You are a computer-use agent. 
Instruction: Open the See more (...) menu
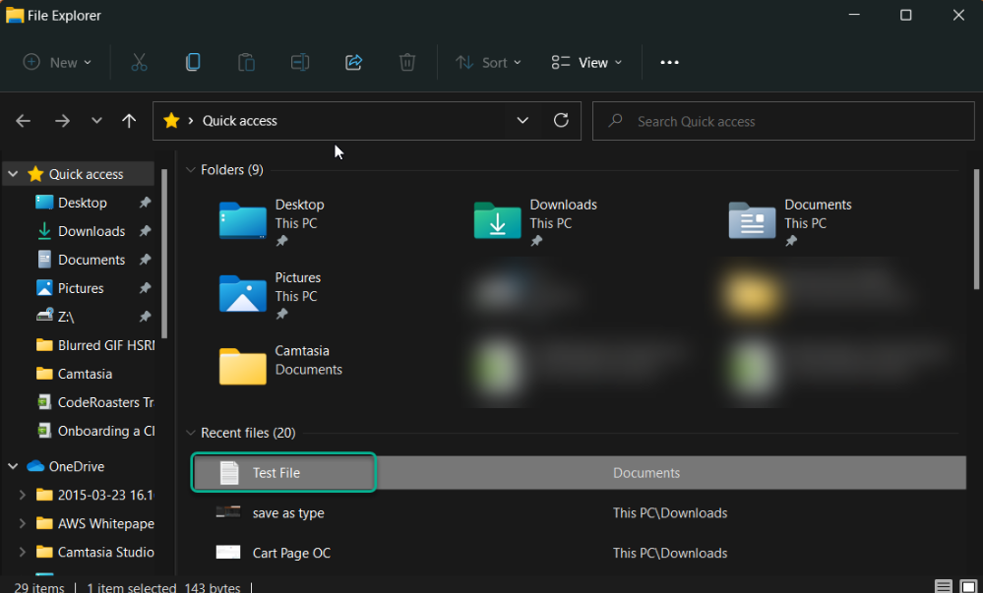[669, 62]
